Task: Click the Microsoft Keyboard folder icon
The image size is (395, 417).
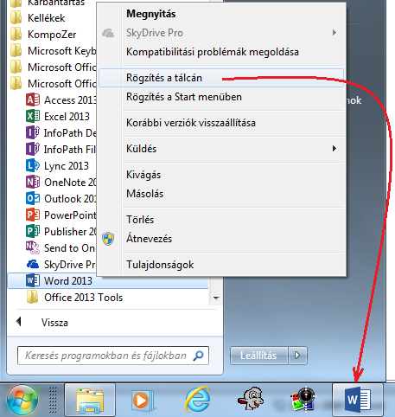Action: pyautogui.click(x=16, y=50)
